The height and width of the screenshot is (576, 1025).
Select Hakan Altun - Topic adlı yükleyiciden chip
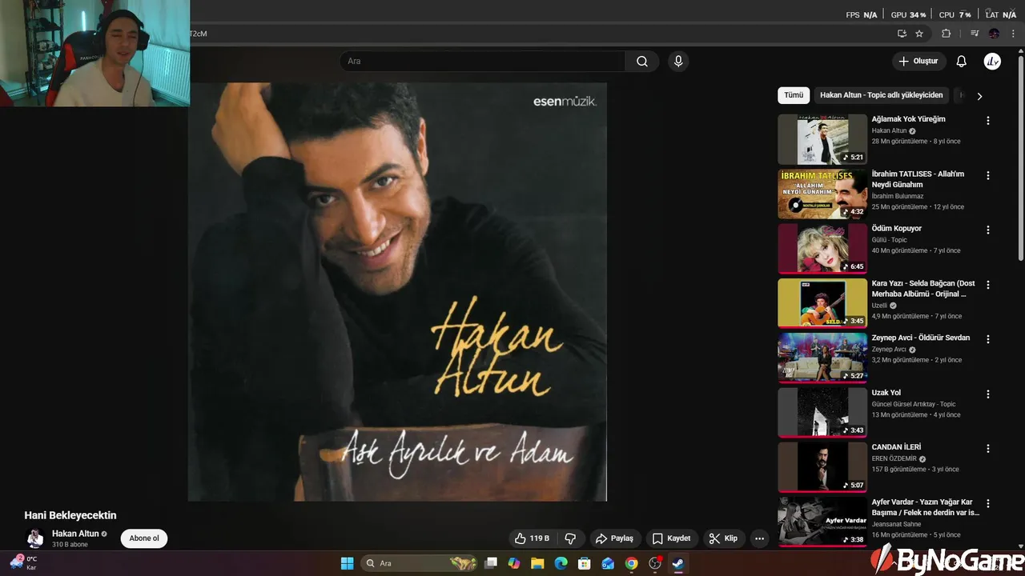(881, 95)
